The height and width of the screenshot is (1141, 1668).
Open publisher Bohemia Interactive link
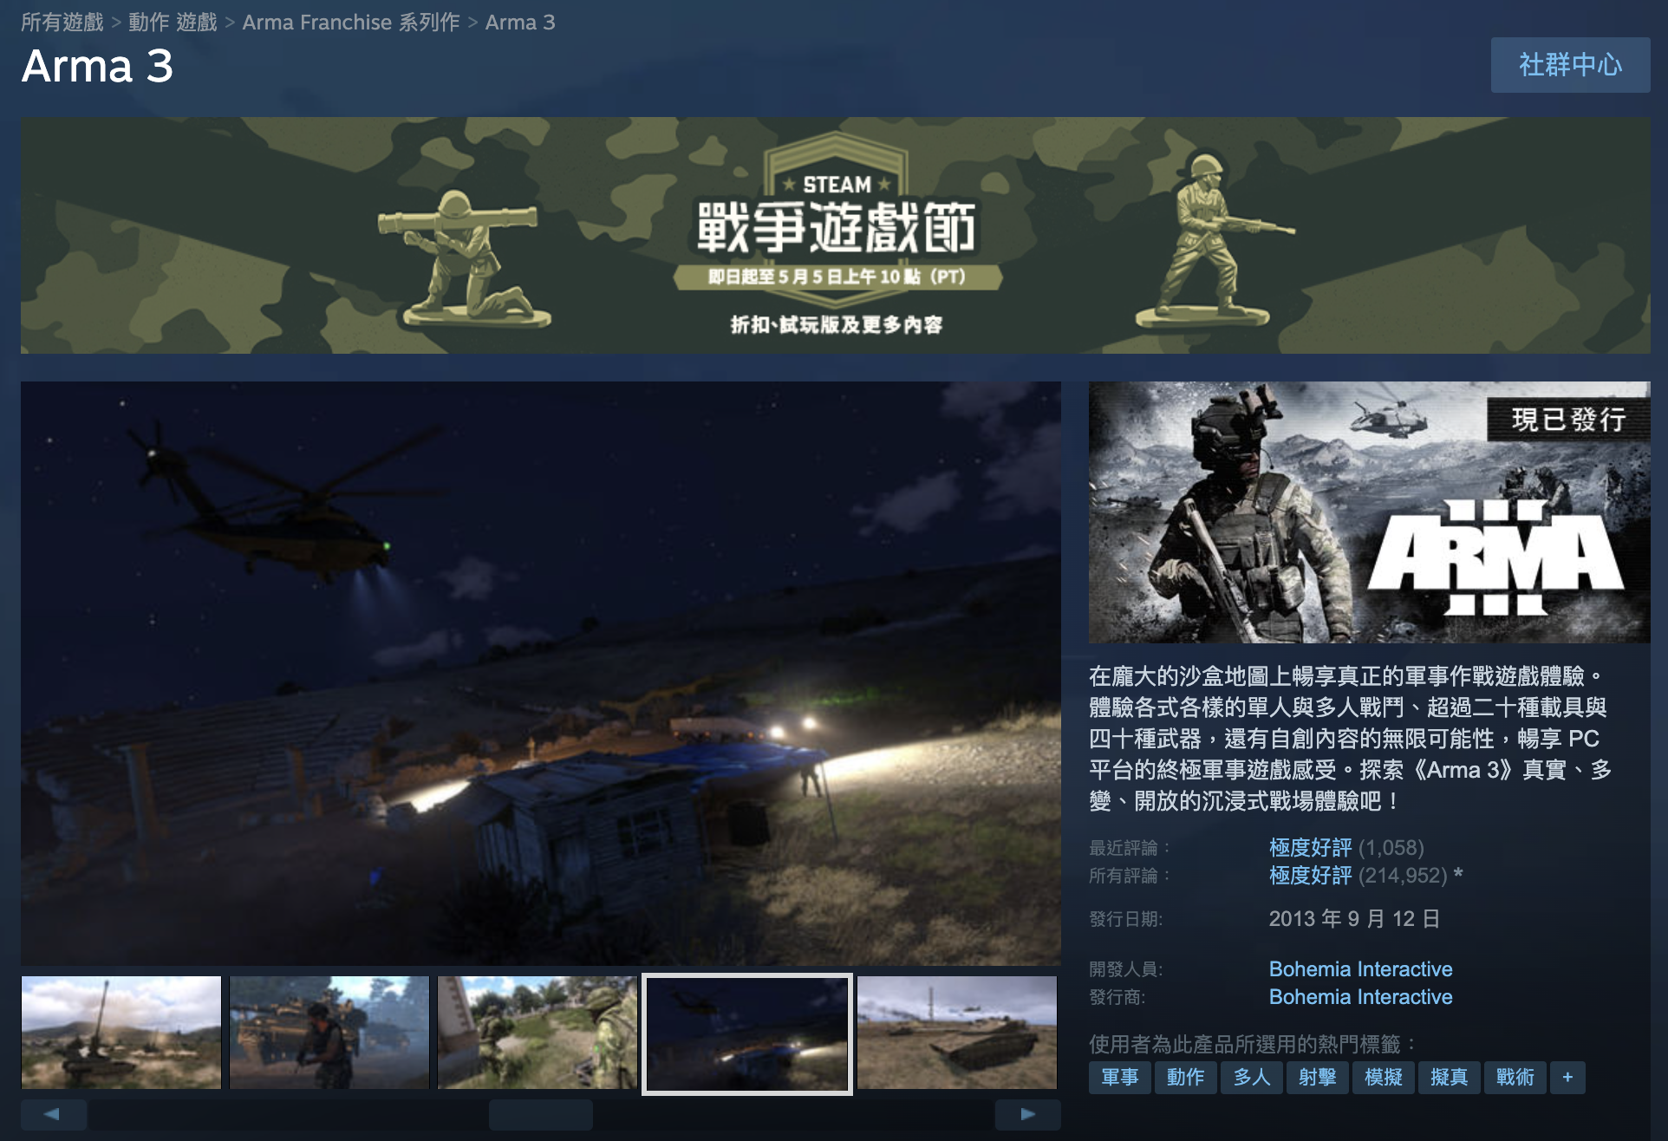1360,996
